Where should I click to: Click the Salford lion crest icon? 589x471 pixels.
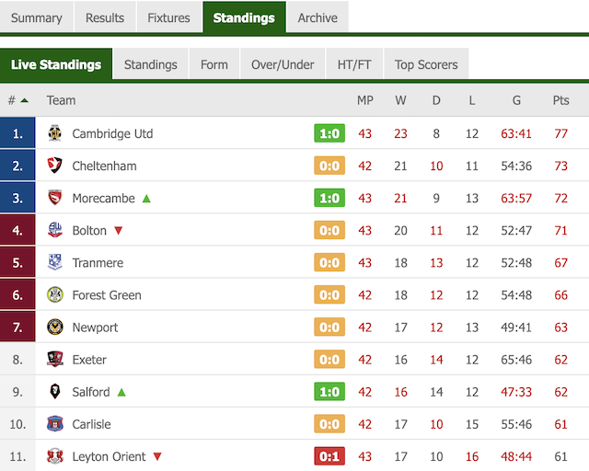click(55, 392)
